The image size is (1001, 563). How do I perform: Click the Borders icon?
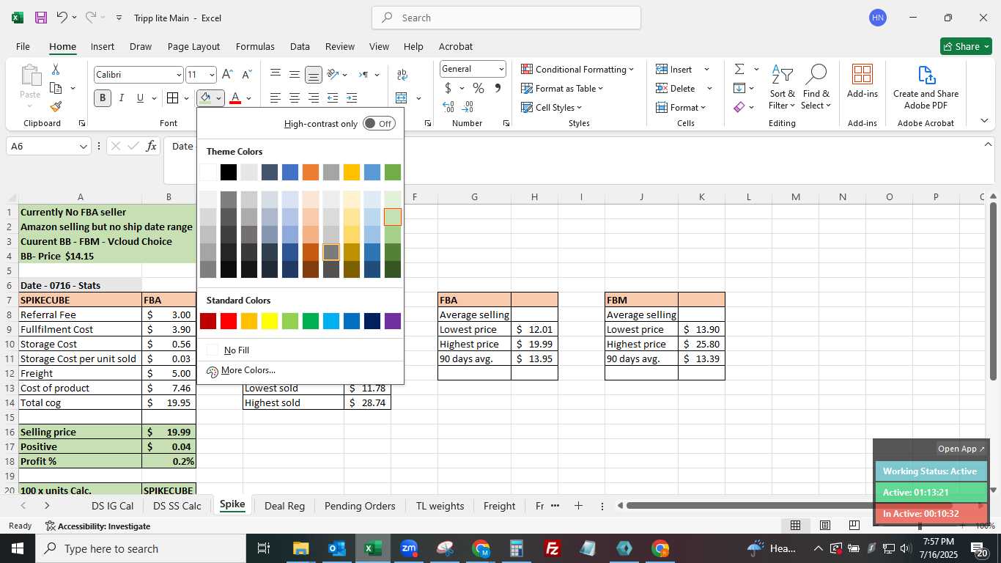click(172, 98)
